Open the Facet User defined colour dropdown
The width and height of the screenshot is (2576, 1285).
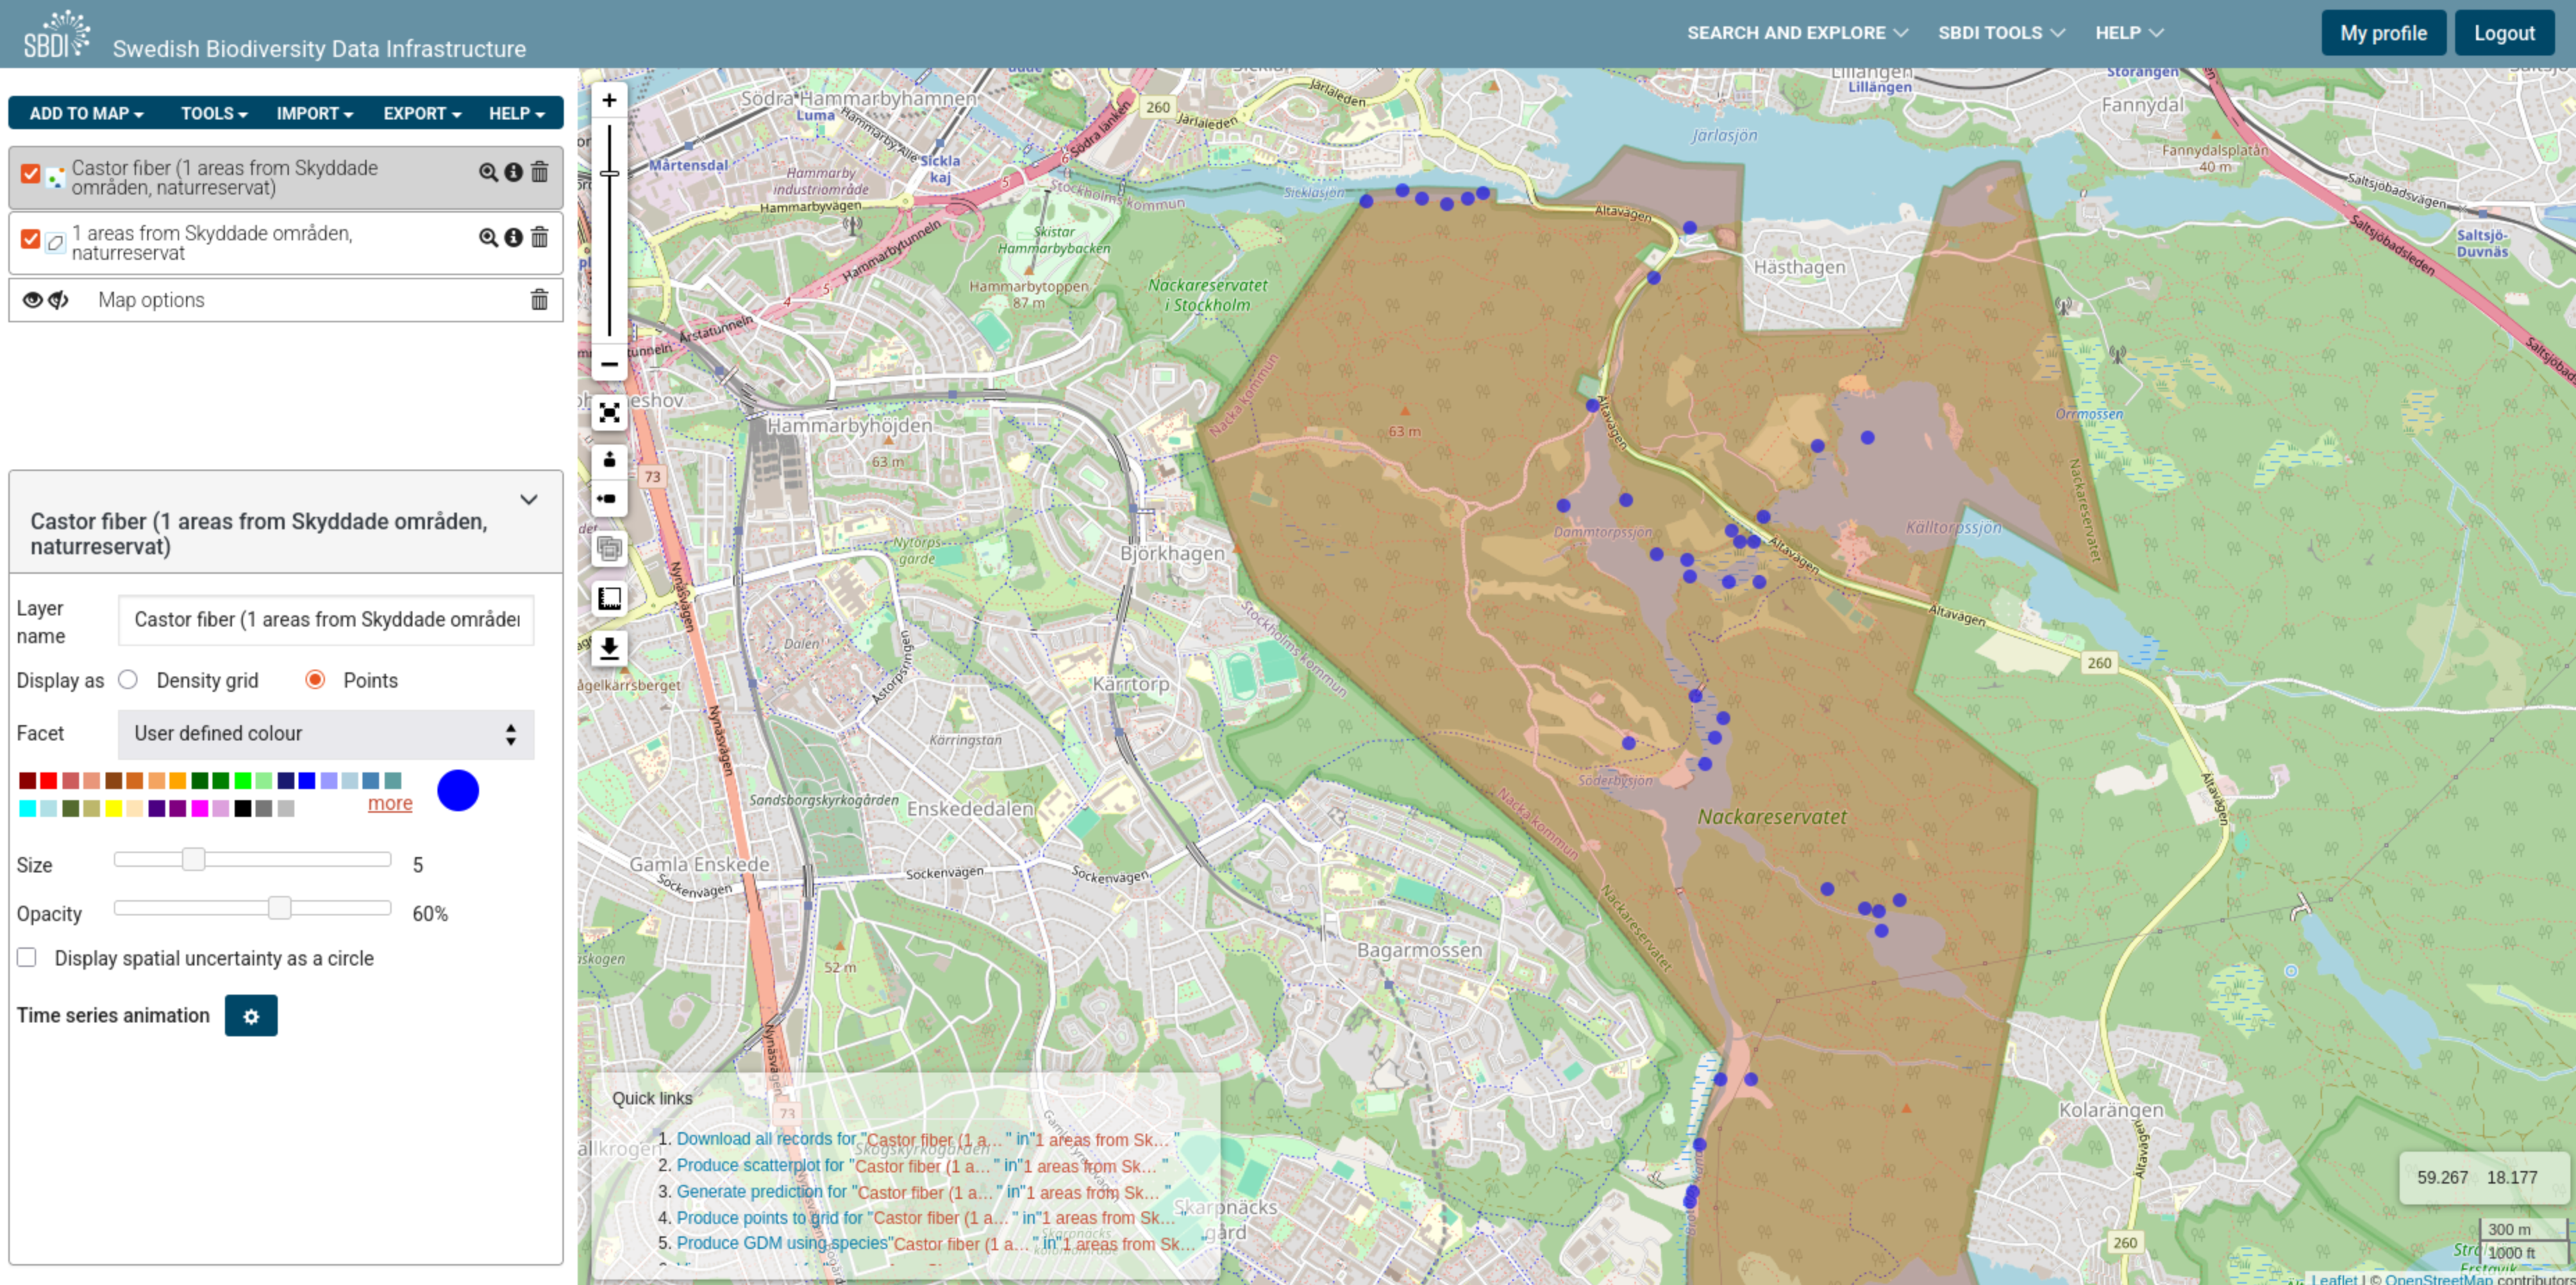coord(326,734)
